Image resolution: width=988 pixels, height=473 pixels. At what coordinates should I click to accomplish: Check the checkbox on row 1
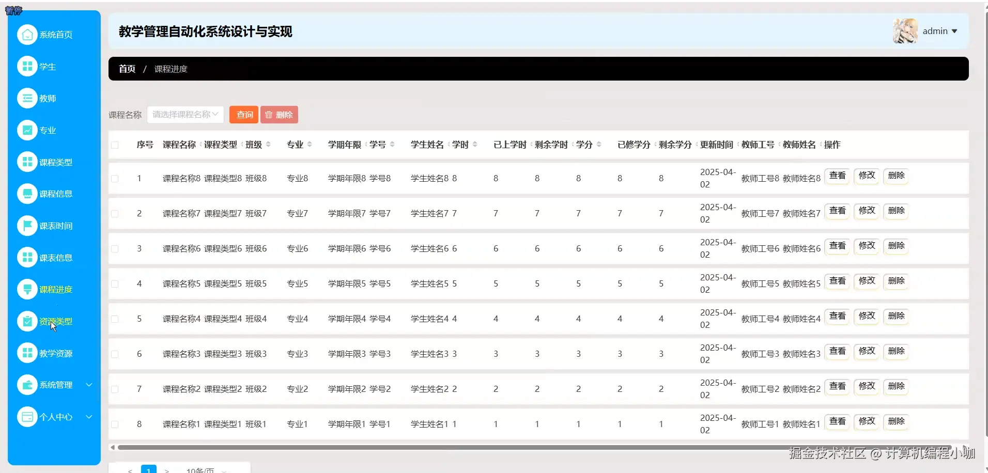(x=115, y=178)
